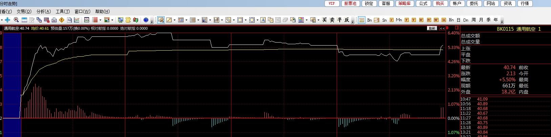Switch to the 5-minute K-line period
The image size is (551, 137).
click(x=414, y=20)
